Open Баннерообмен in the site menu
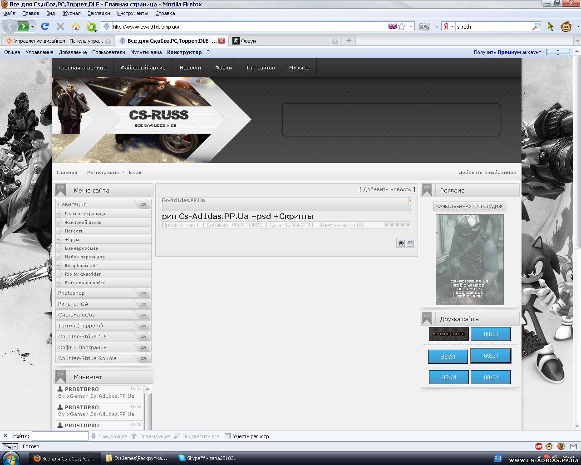The height and width of the screenshot is (465, 581). 82,248
